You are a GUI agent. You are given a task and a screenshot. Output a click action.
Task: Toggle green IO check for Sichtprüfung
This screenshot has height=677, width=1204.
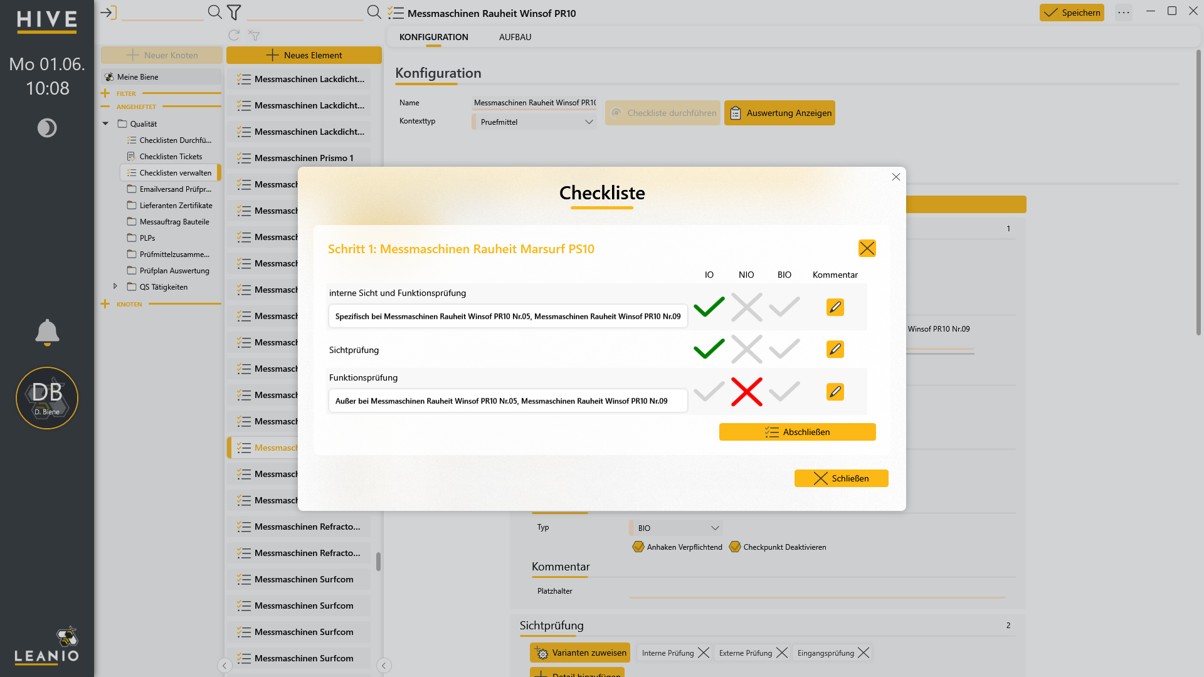(x=709, y=349)
